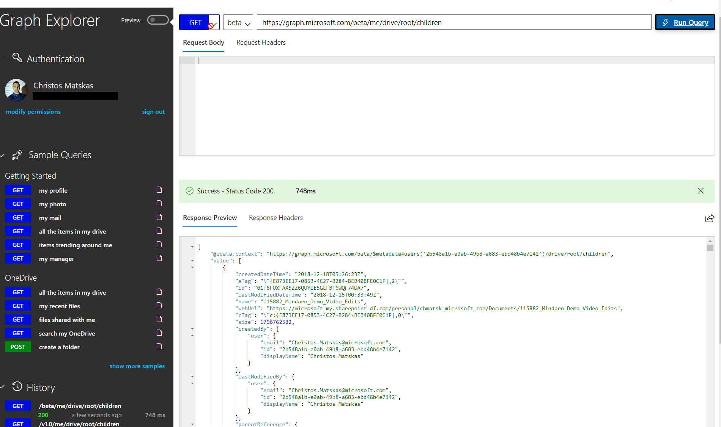Click the sign out link
Screen dimensions: 721x427
coord(153,111)
